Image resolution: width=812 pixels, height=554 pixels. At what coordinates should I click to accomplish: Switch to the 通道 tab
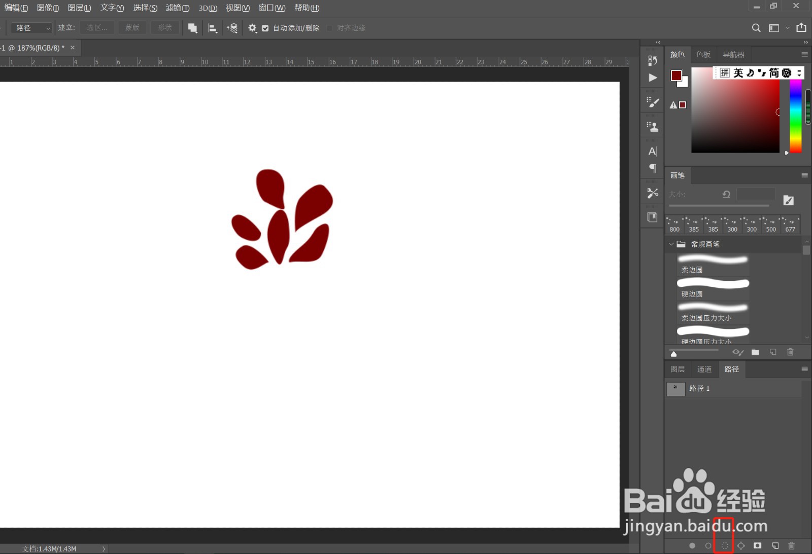tap(704, 369)
